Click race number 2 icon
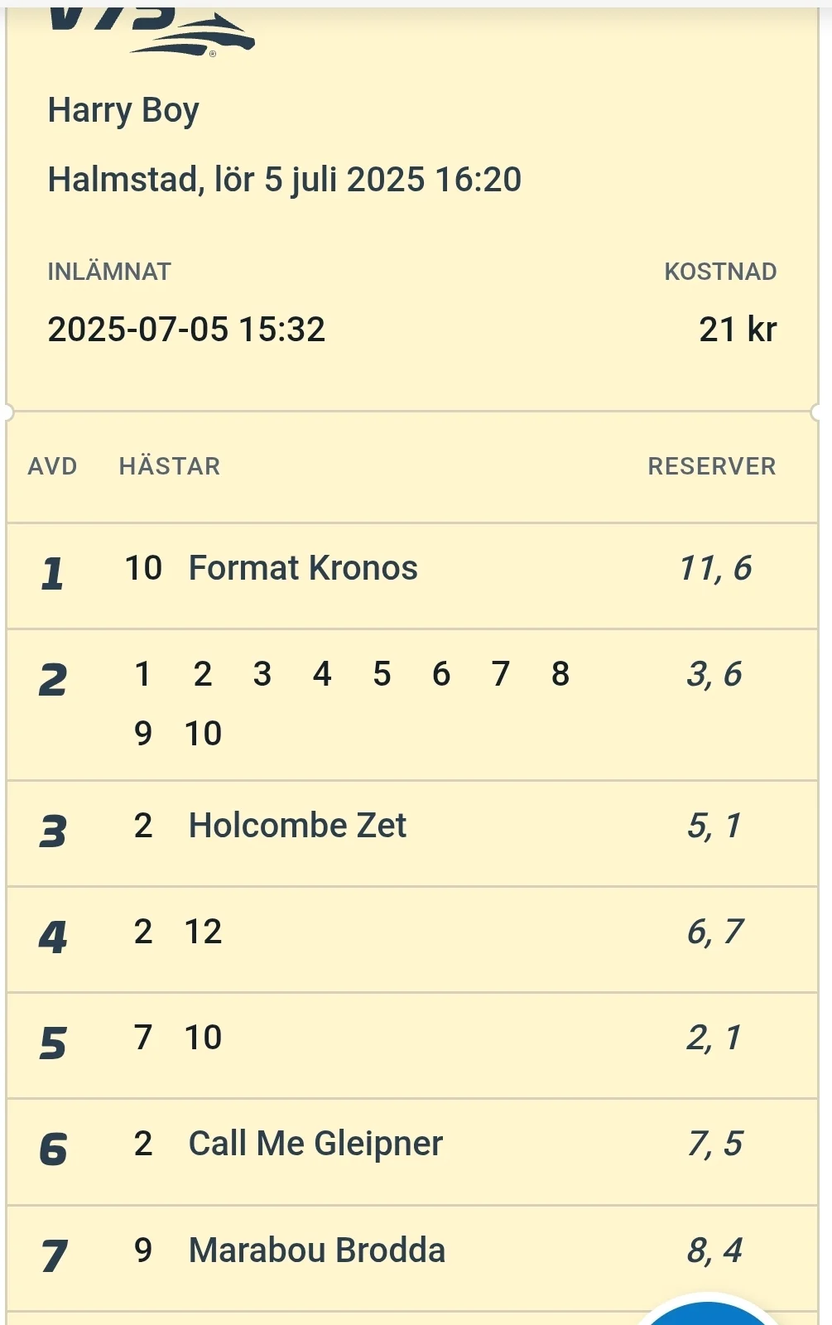 pyautogui.click(x=53, y=680)
